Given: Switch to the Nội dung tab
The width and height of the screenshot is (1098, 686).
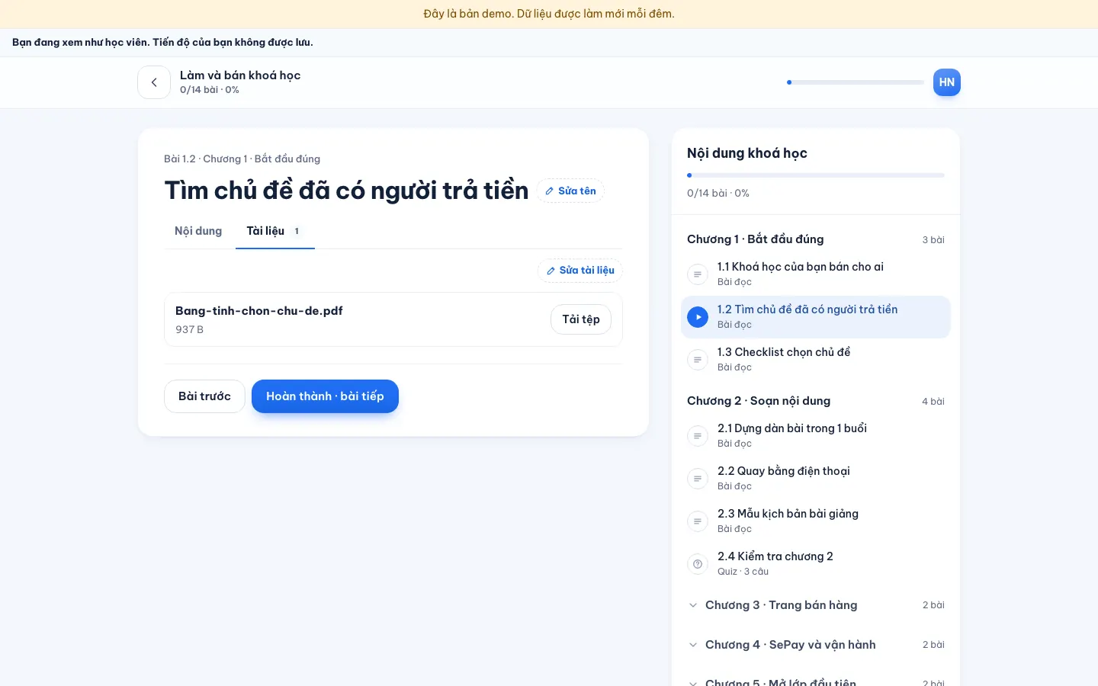Looking at the screenshot, I should click(x=198, y=231).
